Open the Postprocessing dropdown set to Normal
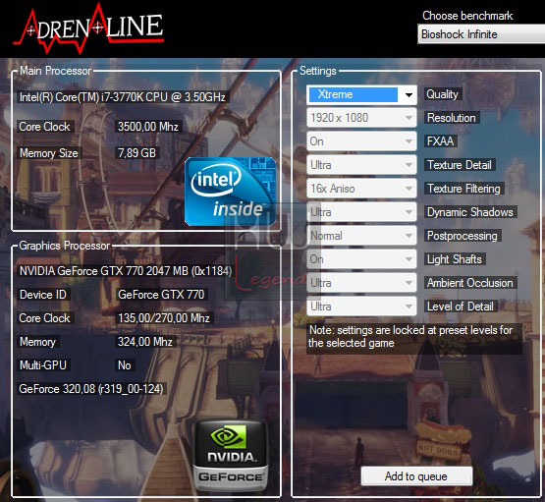545x502 pixels. tap(361, 236)
